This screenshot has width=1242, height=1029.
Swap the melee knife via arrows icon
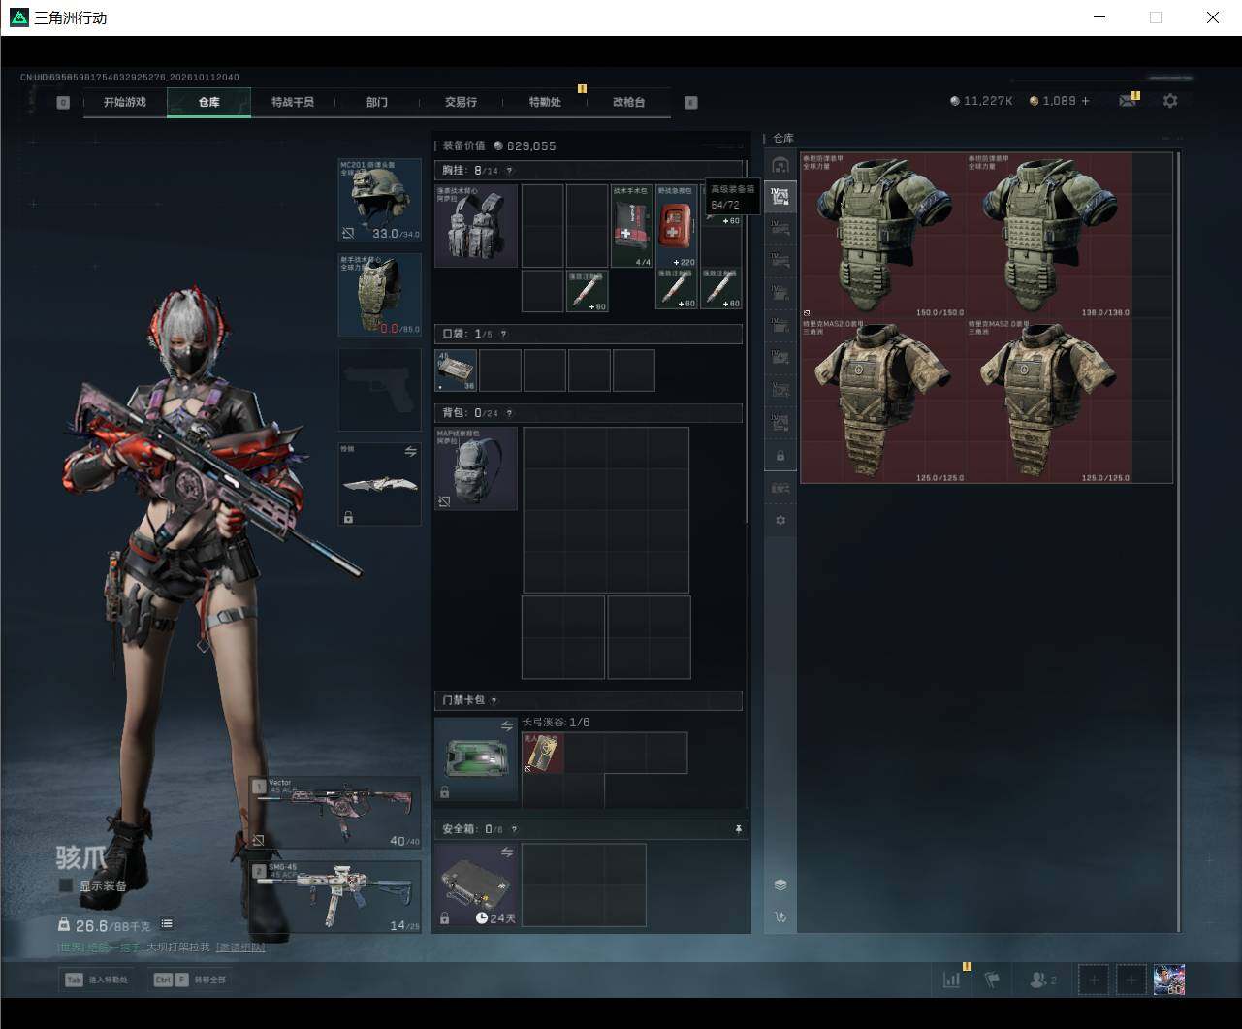[x=410, y=452]
